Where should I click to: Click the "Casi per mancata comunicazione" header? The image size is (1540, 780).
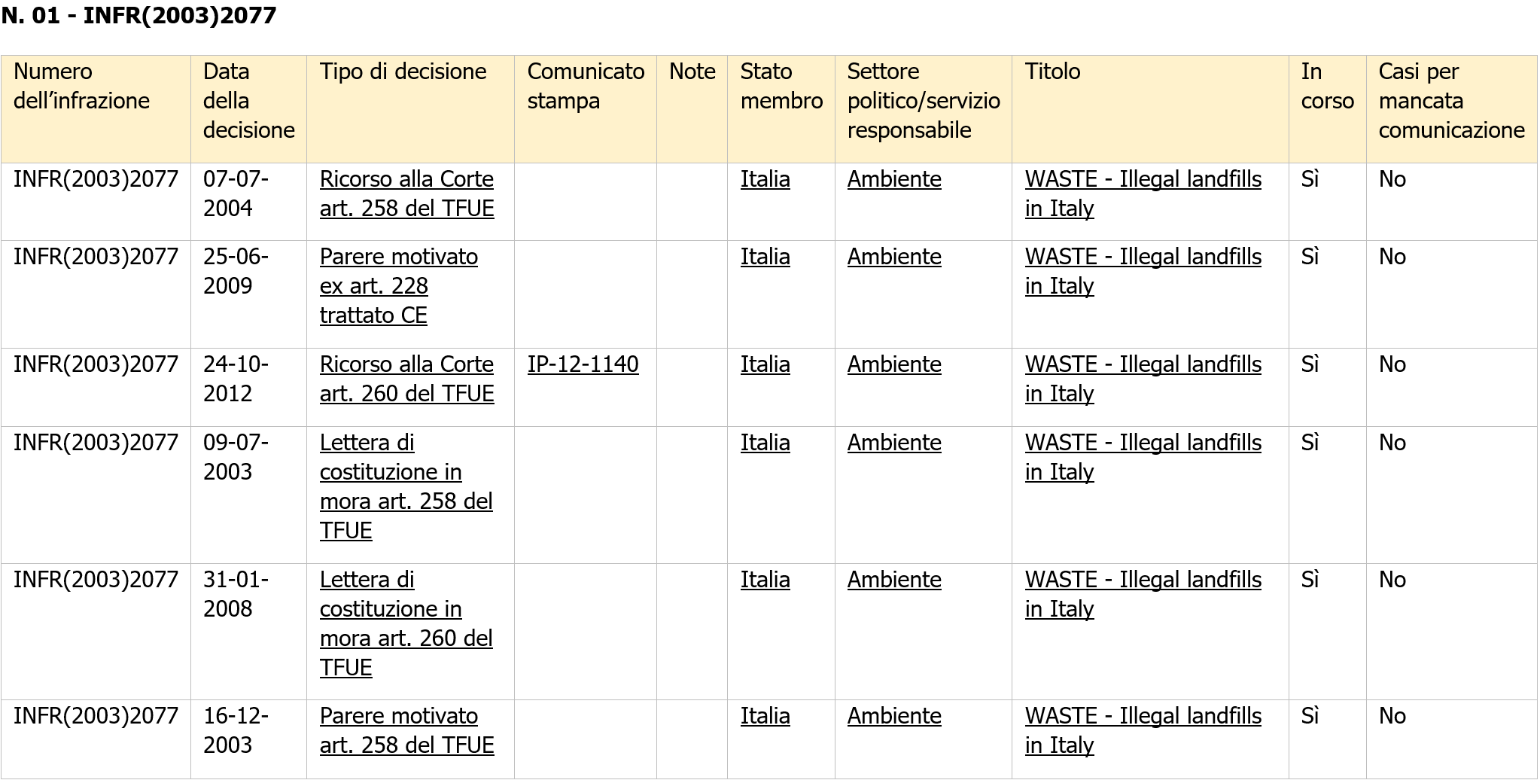1451,101
